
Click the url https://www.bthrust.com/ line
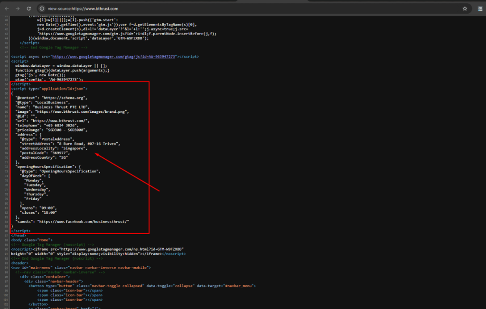(52, 121)
